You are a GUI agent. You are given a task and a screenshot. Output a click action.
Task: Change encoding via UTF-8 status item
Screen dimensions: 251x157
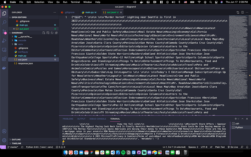point(204,147)
